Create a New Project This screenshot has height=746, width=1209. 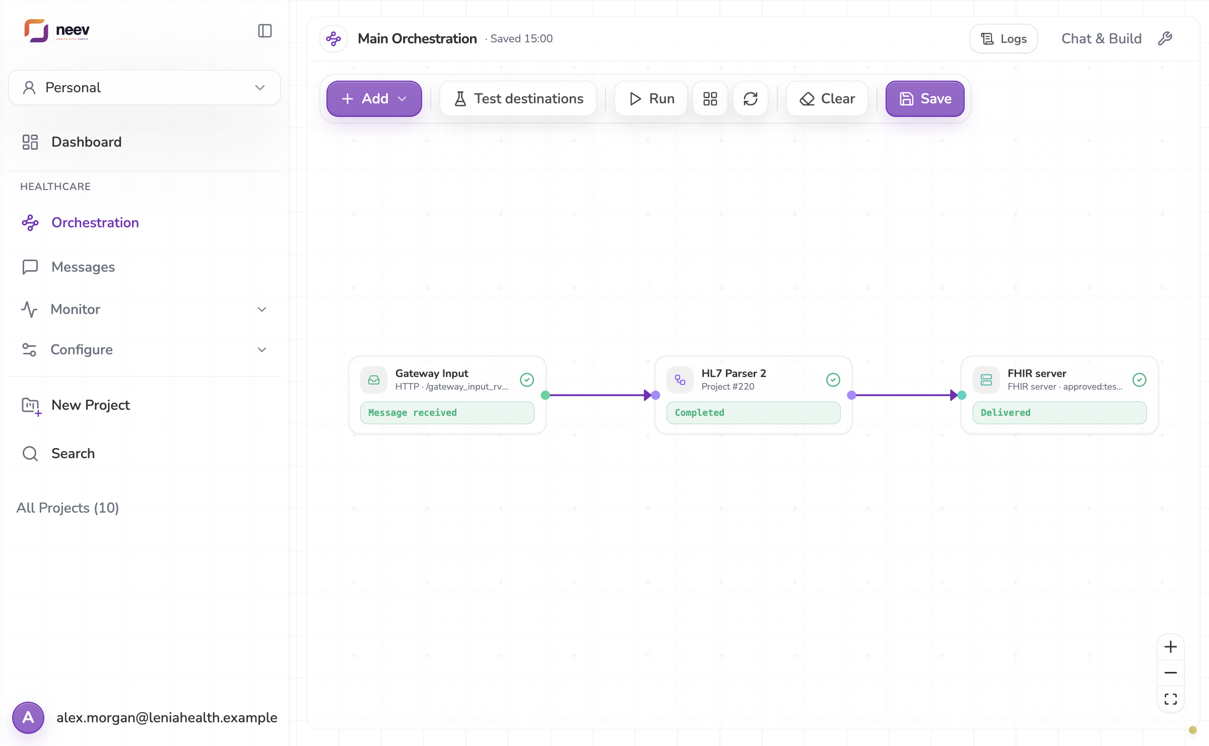click(x=145, y=405)
